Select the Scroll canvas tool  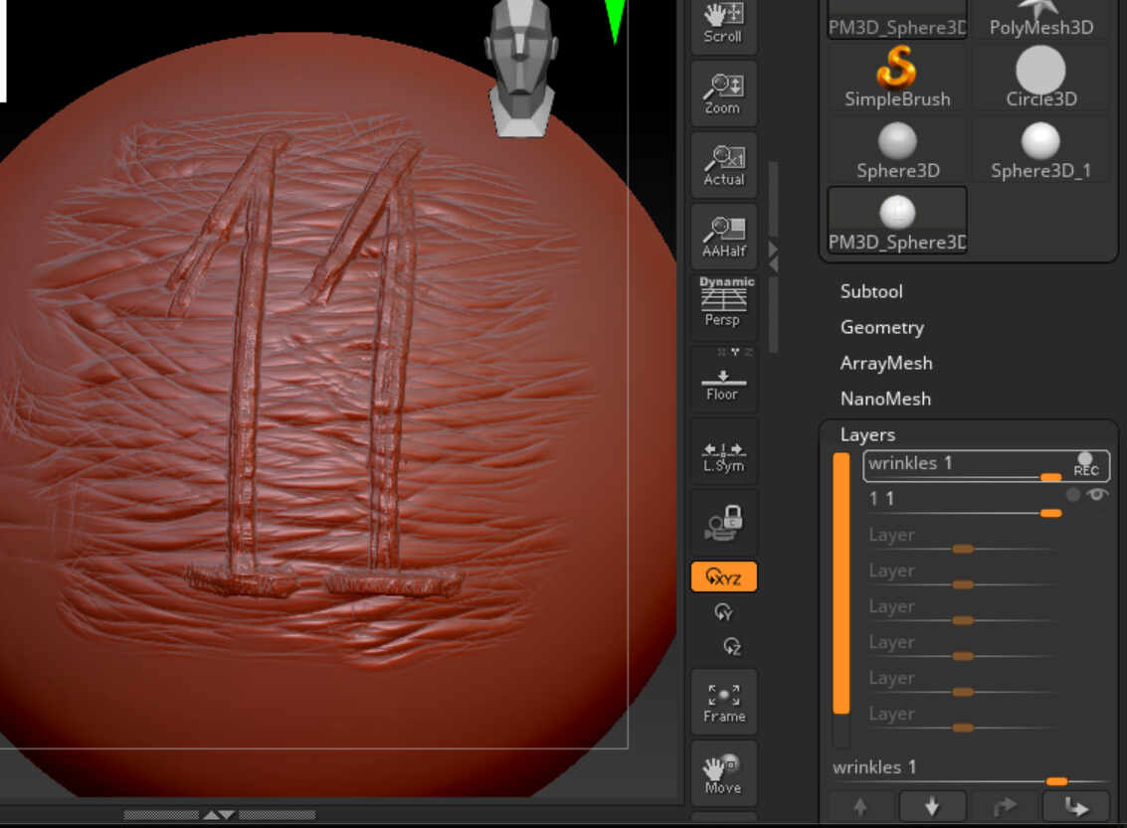pos(723,24)
